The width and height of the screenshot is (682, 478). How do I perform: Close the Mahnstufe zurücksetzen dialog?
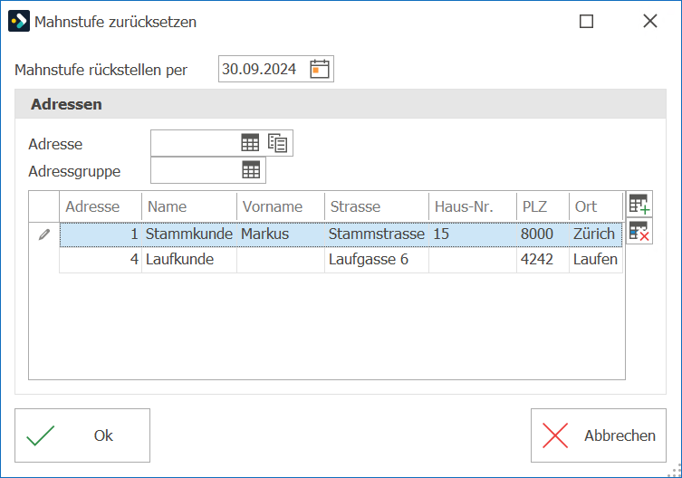tap(649, 21)
